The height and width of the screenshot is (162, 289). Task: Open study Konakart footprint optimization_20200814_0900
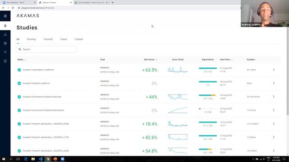46,124
